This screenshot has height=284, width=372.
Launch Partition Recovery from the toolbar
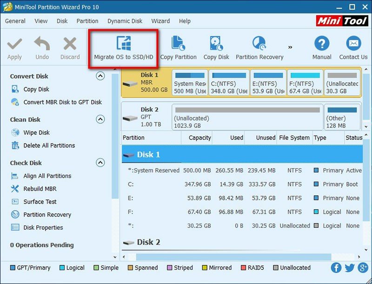coord(259,46)
